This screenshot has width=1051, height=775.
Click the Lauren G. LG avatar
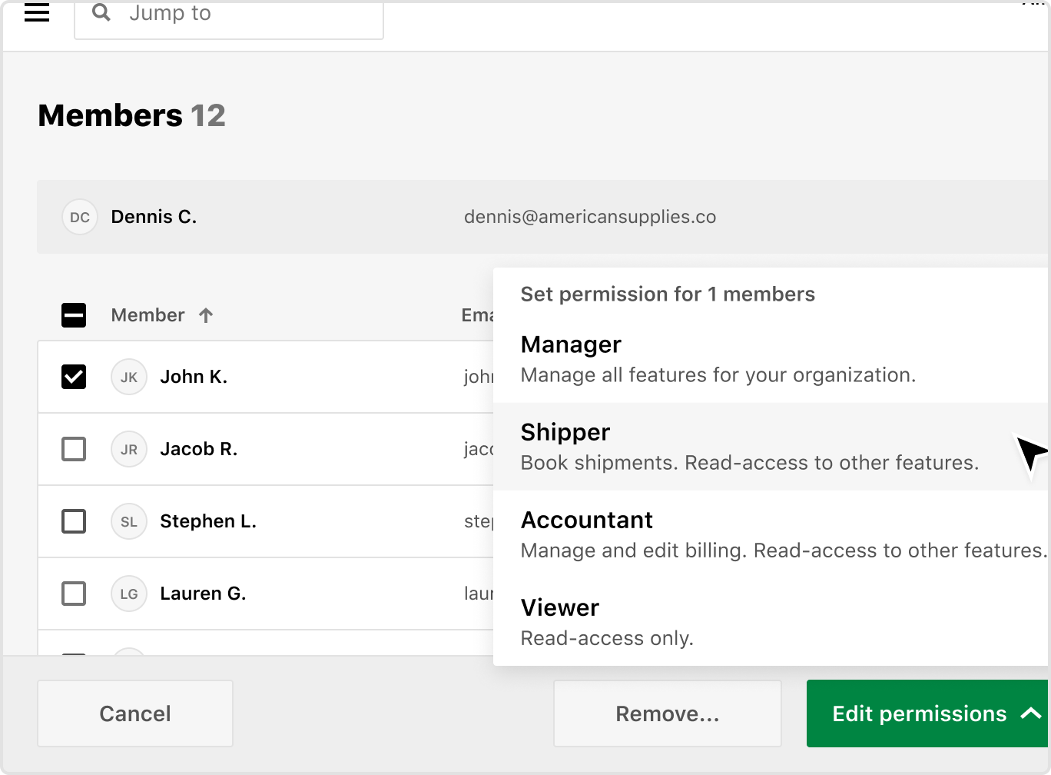click(x=129, y=594)
